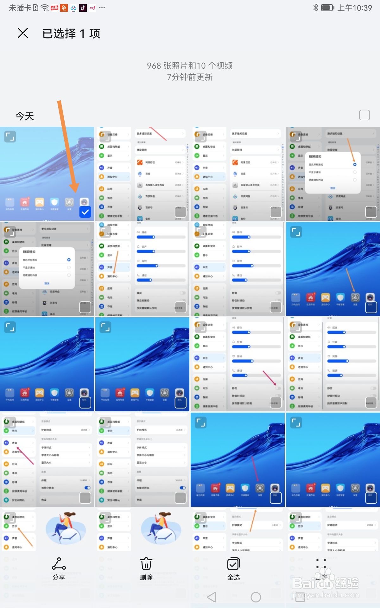Image resolution: width=380 pixels, height=608 pixels.
Task: Tap the 已选择 1 项 title
Action: point(71,33)
